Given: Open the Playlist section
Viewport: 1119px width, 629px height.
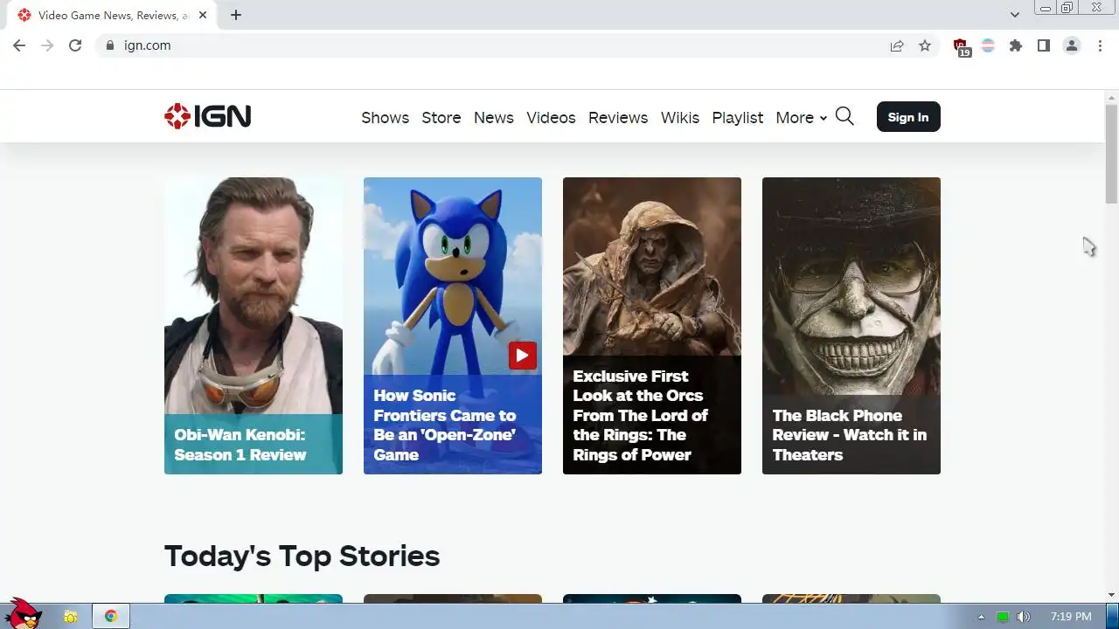Looking at the screenshot, I should (738, 117).
